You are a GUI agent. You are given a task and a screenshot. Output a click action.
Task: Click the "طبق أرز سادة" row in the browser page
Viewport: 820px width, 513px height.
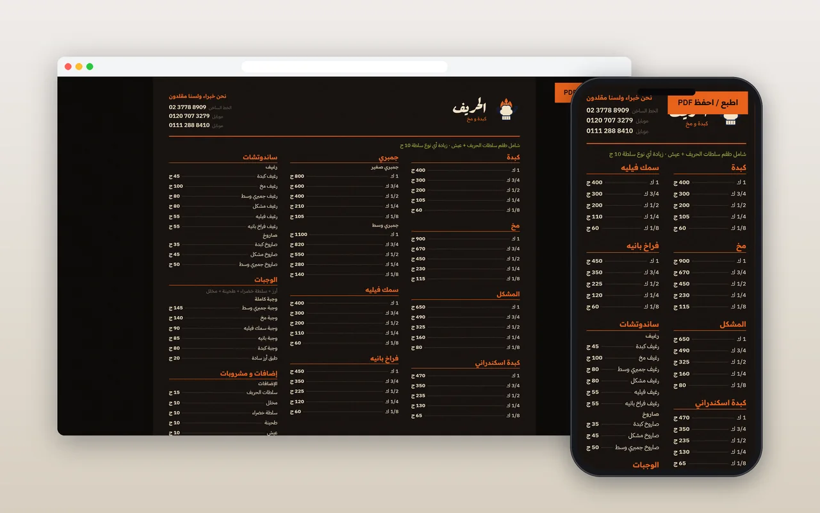223,358
